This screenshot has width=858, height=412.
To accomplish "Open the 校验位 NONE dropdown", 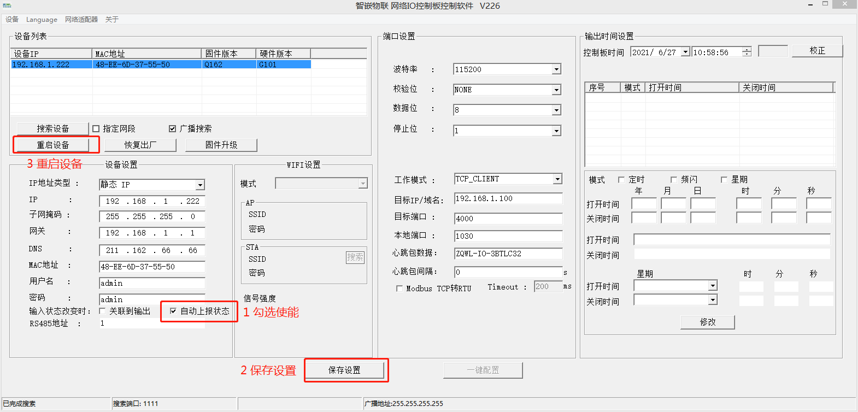I will (x=556, y=90).
